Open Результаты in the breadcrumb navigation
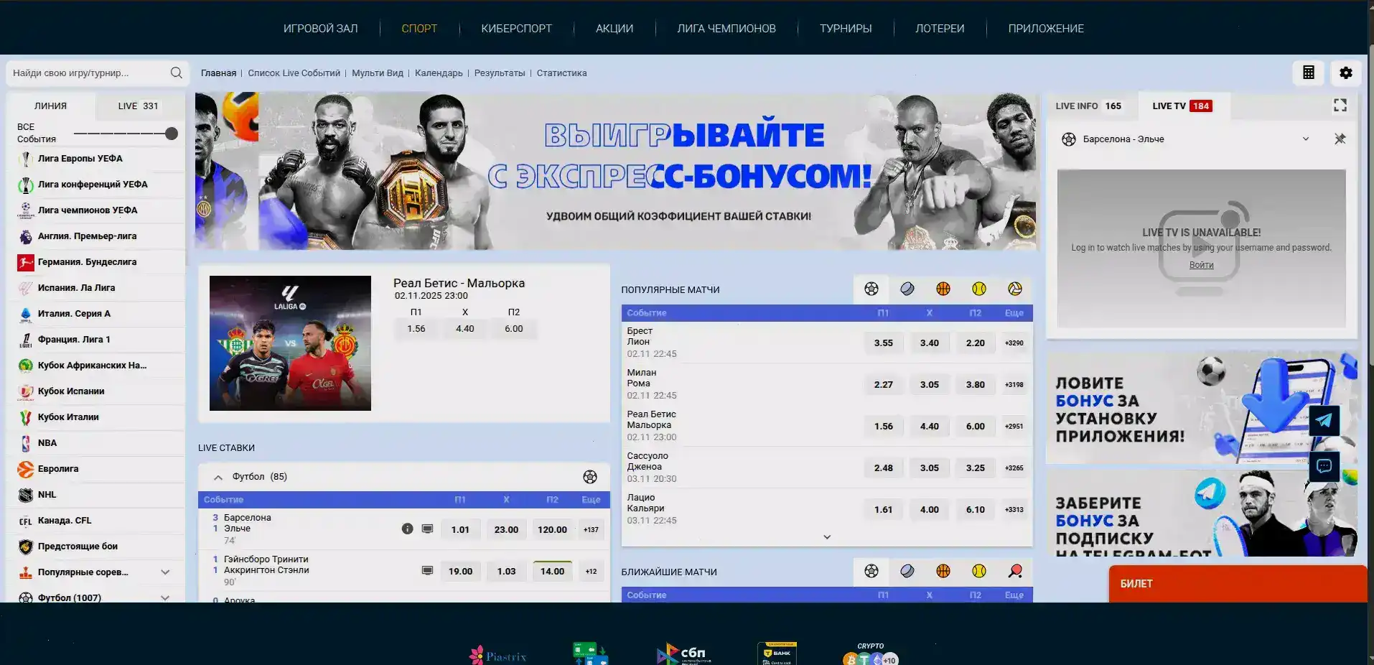 point(500,73)
